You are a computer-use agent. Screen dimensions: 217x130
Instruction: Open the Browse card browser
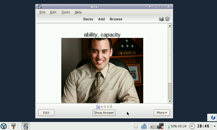coord(116,19)
